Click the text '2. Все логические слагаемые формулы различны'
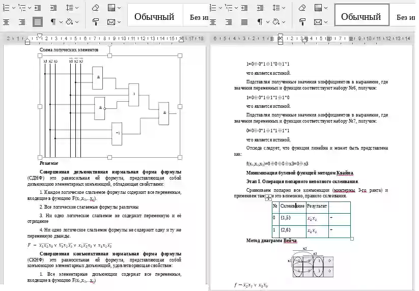The width and height of the screenshot is (419, 291). [x=89, y=207]
